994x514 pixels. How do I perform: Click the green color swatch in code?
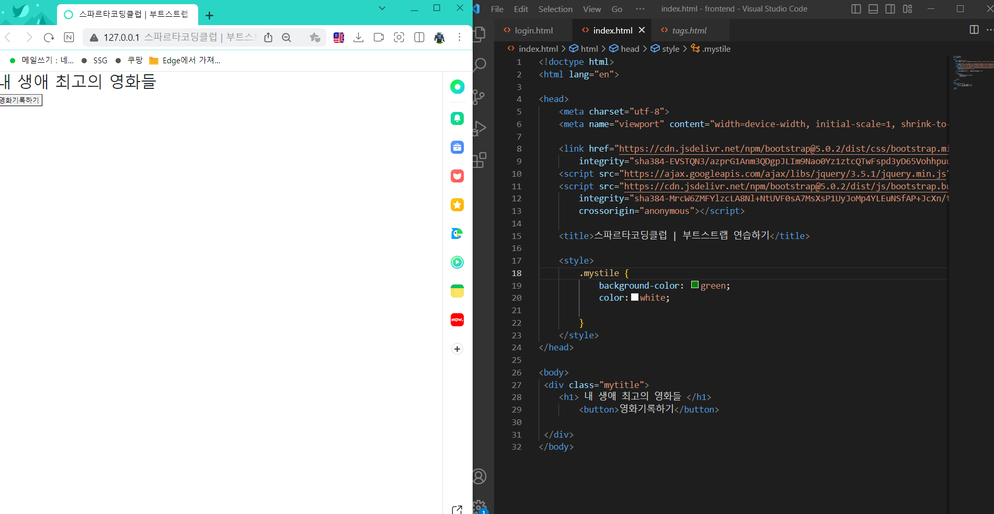coord(695,285)
